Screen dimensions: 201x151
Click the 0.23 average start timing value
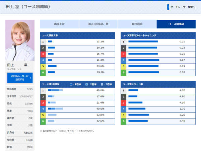pos(182,48)
